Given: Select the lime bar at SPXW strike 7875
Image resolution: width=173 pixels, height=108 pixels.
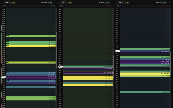Looking at the screenshot, I should [x=31, y=36].
